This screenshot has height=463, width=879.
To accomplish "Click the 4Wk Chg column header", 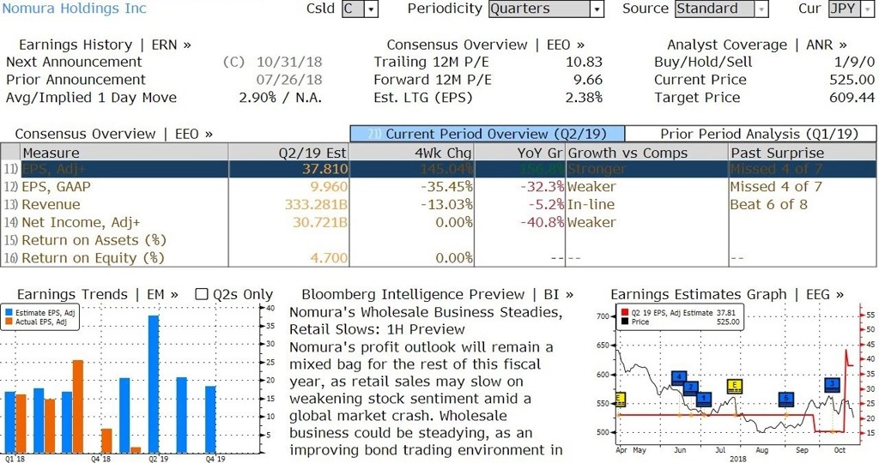I will click(x=411, y=153).
